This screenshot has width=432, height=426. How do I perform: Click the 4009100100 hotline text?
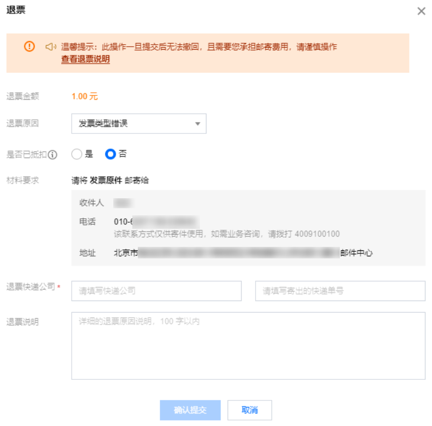(317, 234)
